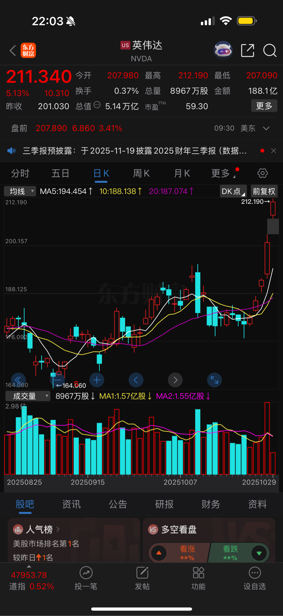
Task: Select the 股吧 forum tab
Action: (25, 504)
